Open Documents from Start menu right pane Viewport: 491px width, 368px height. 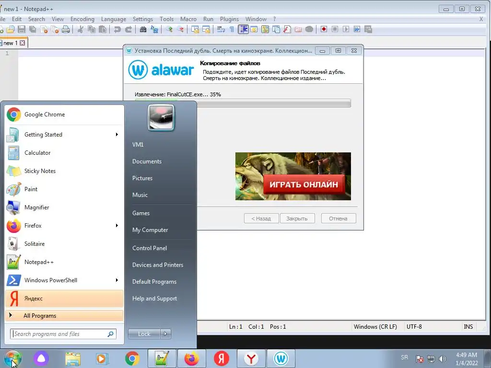(147, 161)
